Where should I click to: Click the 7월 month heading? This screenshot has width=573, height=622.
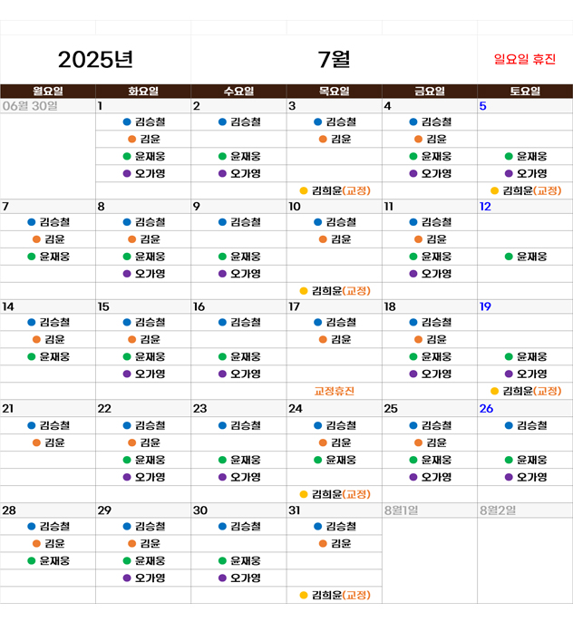pos(334,60)
